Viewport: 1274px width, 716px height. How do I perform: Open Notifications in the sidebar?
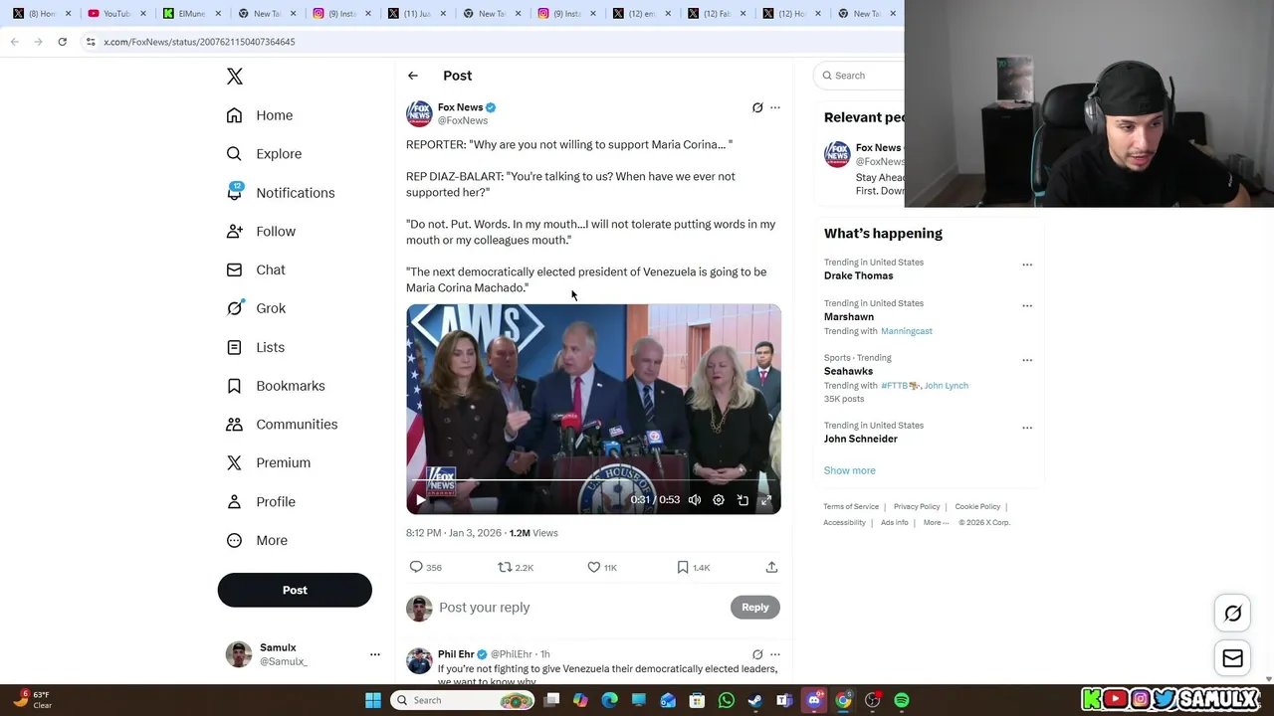pos(281,193)
